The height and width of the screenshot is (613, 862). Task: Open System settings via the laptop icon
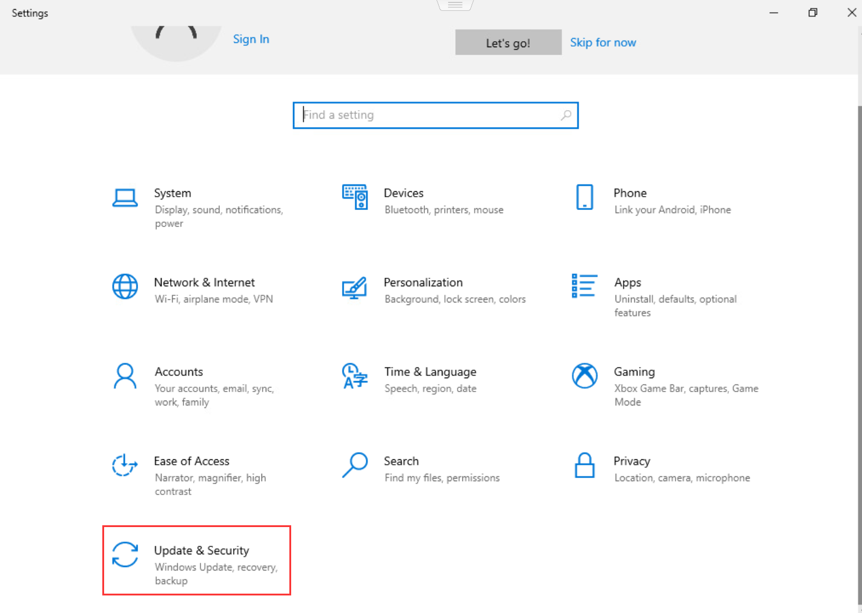point(125,198)
